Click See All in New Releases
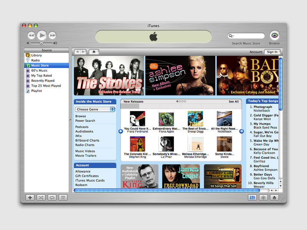The height and width of the screenshot is (230, 307). tap(234, 102)
